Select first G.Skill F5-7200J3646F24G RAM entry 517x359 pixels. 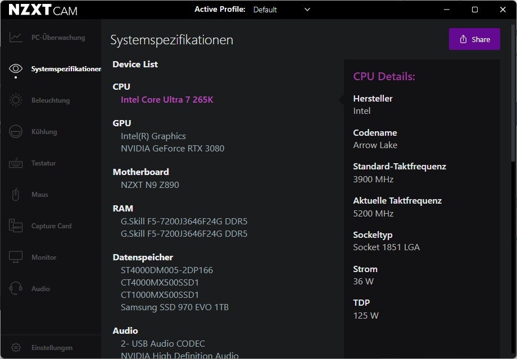coord(184,222)
